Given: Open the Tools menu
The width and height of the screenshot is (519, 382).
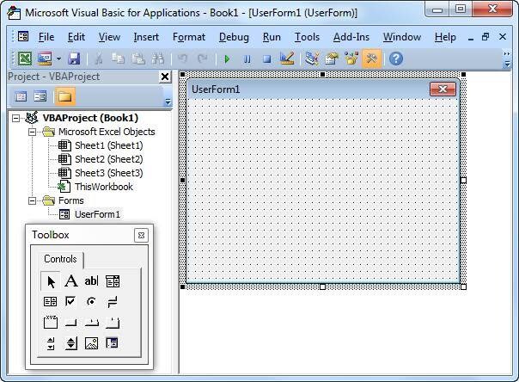Looking at the screenshot, I should coord(307,37).
